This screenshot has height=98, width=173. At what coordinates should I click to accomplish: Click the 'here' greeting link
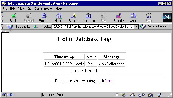[x=109, y=81]
